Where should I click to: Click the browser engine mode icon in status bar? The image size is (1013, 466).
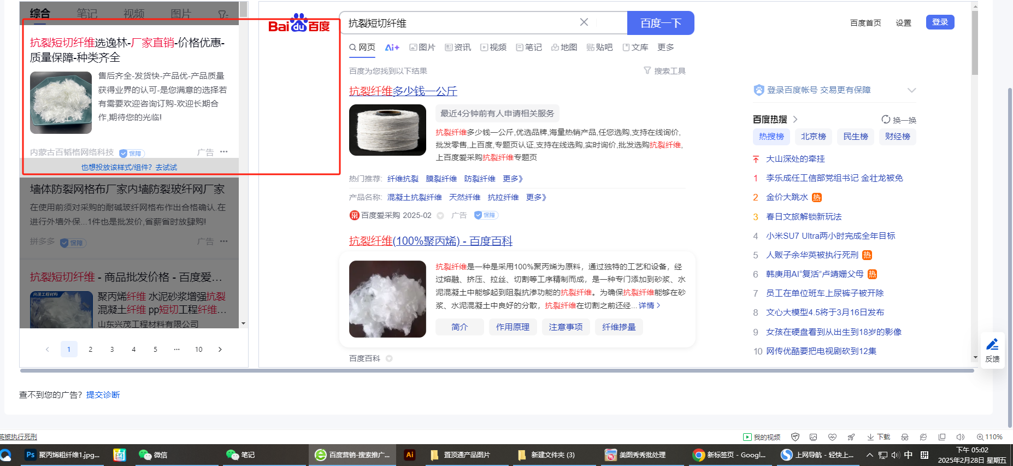[x=923, y=437]
